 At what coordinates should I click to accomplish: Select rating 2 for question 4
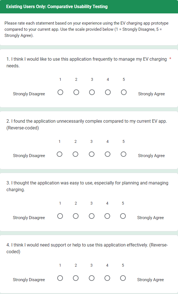pos(76,278)
